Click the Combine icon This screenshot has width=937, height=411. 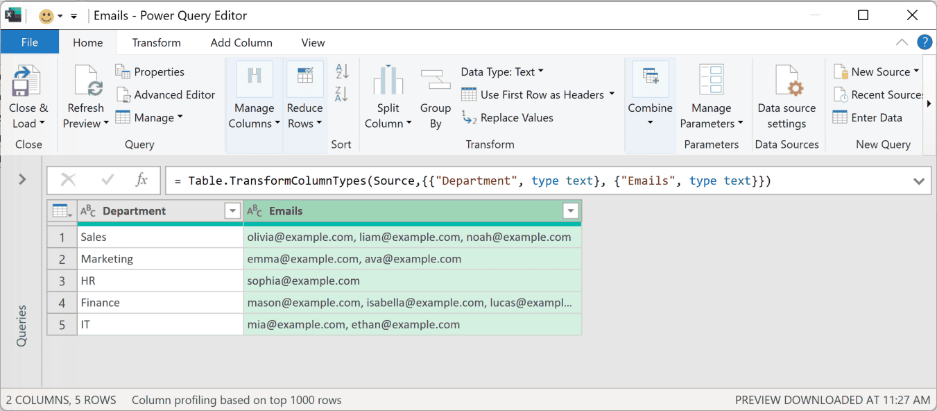coord(650,78)
